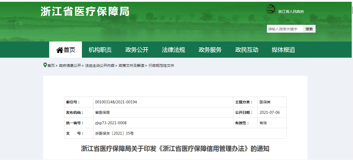Focus the 请输入搜索关键字 search field
The image size is (353, 160).
284,29
